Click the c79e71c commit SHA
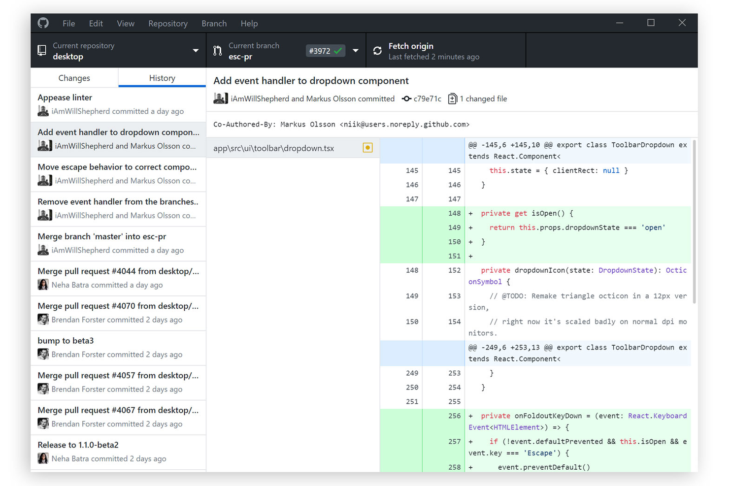This screenshot has width=729, height=486. coord(428,98)
